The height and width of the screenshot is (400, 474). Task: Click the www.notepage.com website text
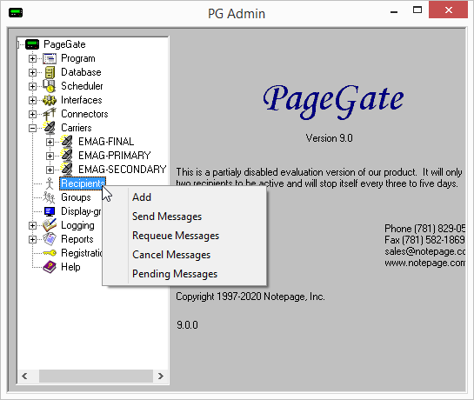click(x=425, y=263)
